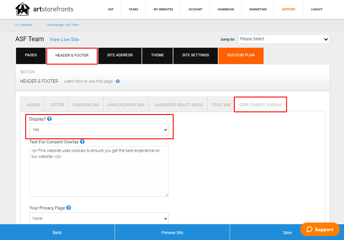Open the Handbook menu item
Image resolution: width=344 pixels, height=240 pixels.
point(226,9)
